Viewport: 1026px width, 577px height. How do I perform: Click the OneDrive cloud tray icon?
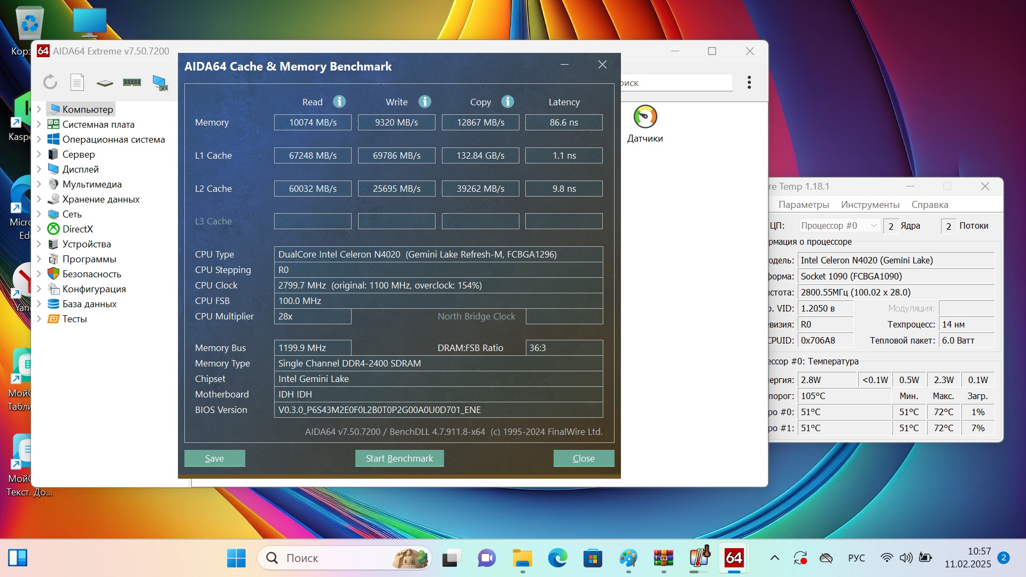click(826, 558)
